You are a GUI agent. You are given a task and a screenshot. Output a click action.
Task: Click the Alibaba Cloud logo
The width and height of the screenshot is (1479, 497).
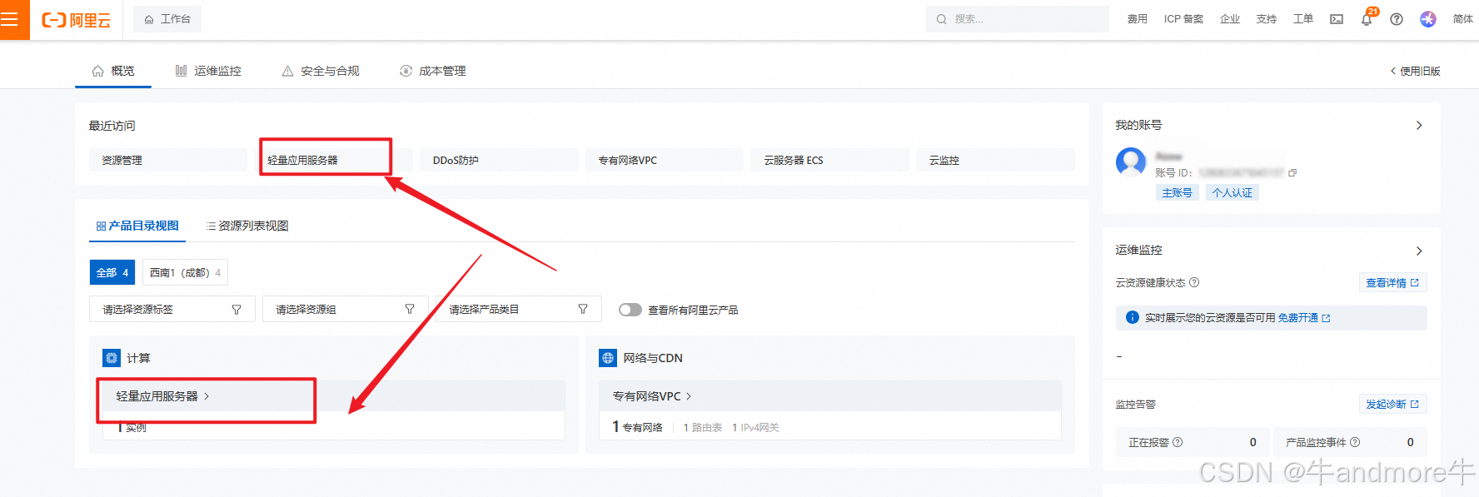click(76, 20)
